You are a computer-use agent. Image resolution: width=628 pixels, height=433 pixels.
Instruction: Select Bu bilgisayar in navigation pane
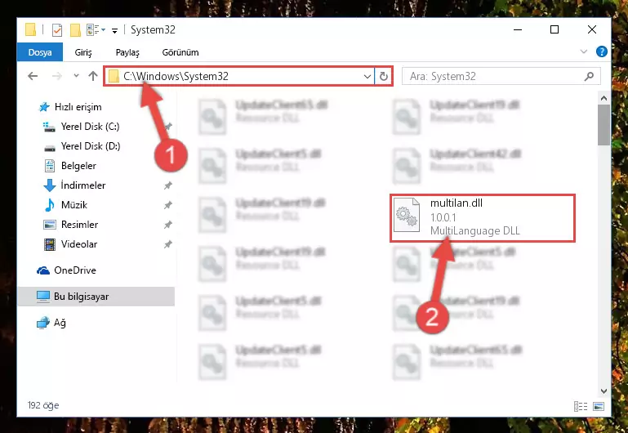tap(96, 297)
